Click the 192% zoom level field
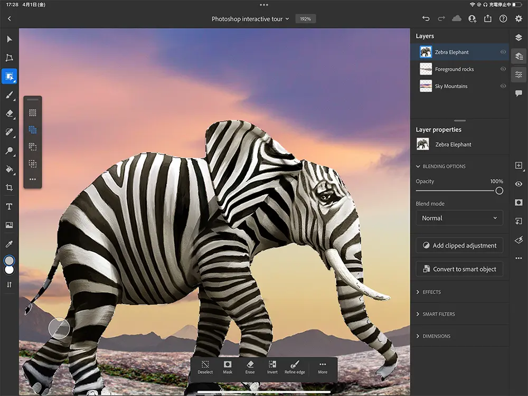This screenshot has width=528, height=396. (305, 19)
